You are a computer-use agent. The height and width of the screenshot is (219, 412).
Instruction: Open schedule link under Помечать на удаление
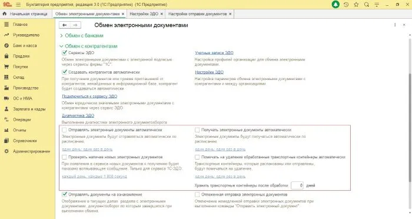pos(220,176)
